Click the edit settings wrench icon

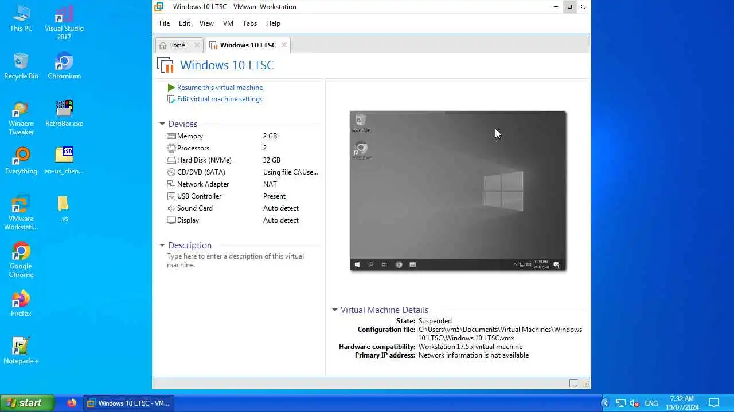point(171,99)
